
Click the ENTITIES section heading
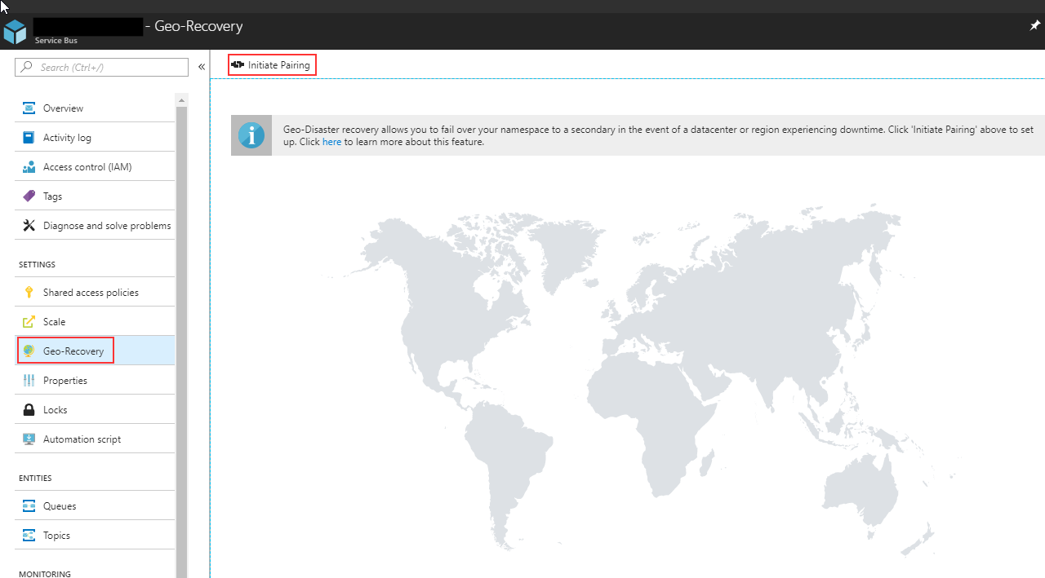coord(35,479)
